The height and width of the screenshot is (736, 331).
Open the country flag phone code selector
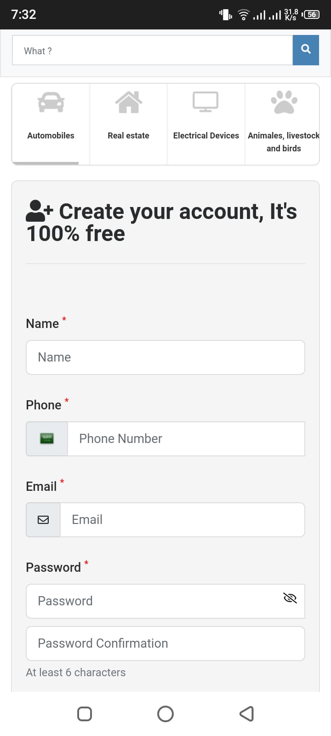click(47, 439)
